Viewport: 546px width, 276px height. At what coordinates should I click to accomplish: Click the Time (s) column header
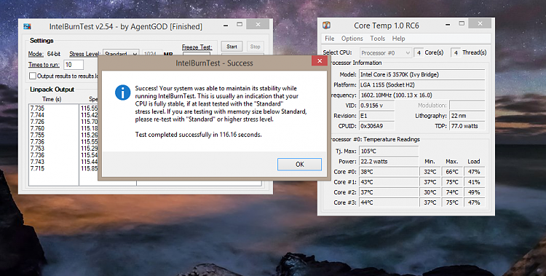click(52, 99)
